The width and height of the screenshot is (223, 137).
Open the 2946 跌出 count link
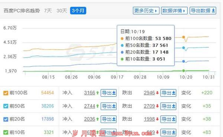pyautogui.click(x=149, y=93)
